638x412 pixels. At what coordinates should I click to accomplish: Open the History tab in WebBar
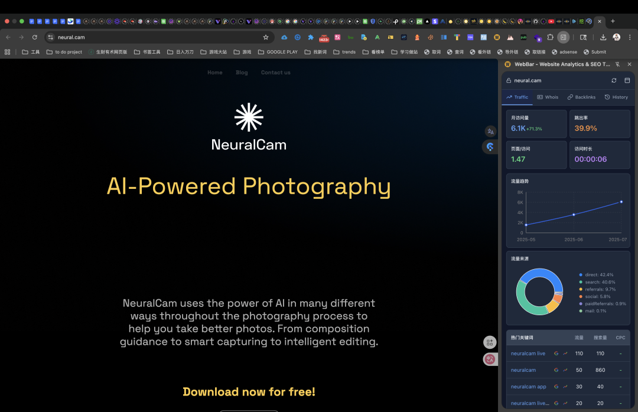[616, 97]
